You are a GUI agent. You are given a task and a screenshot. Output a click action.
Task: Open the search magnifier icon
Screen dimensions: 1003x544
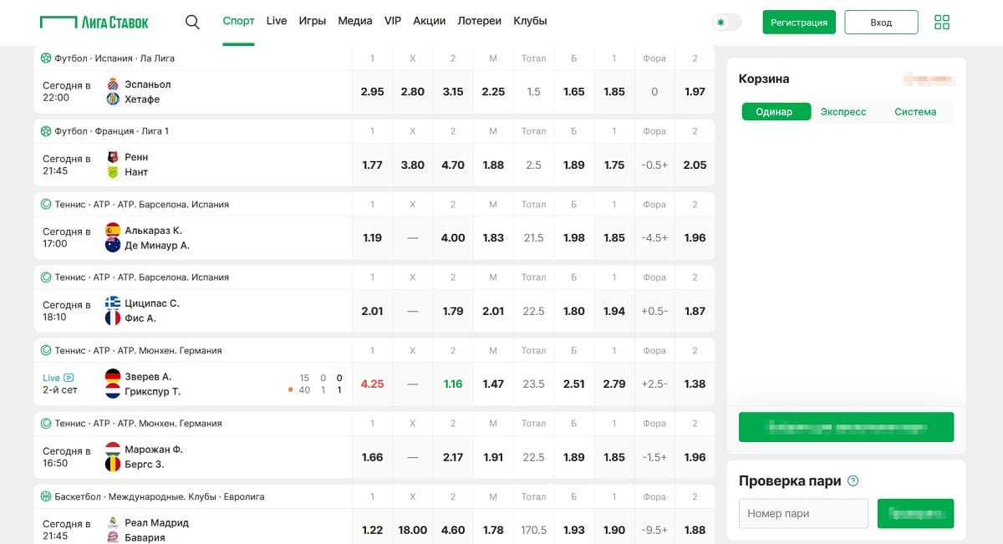tap(192, 22)
